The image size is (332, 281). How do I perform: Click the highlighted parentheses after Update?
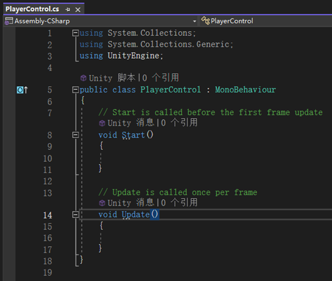point(155,214)
